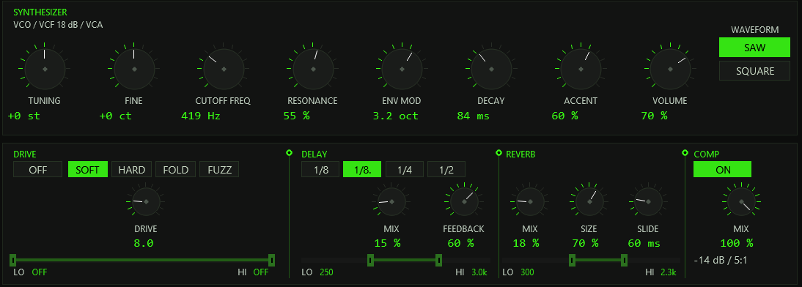Viewport: 802px width, 287px height.
Task: Click the reverb SIZE knob
Action: pos(589,202)
